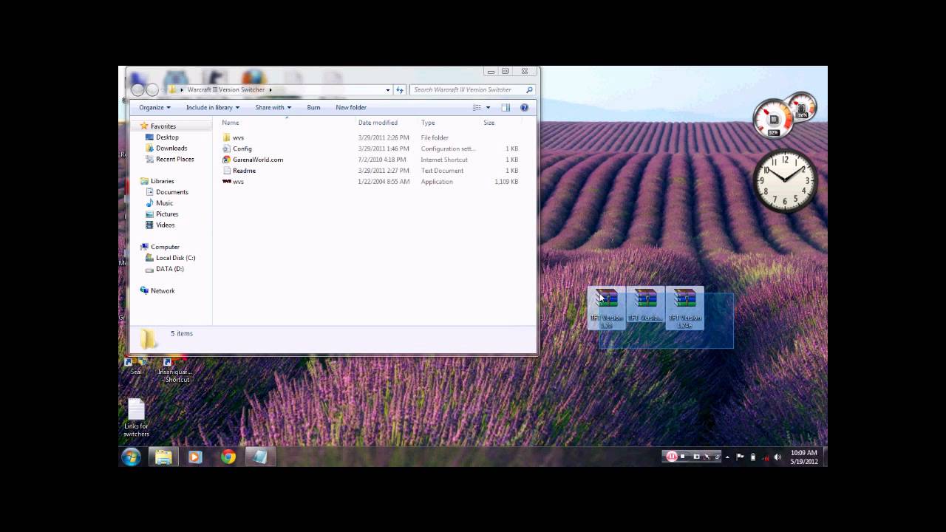946x532 pixels.
Task: Expand the Include in library dropdown
Action: 212,108
